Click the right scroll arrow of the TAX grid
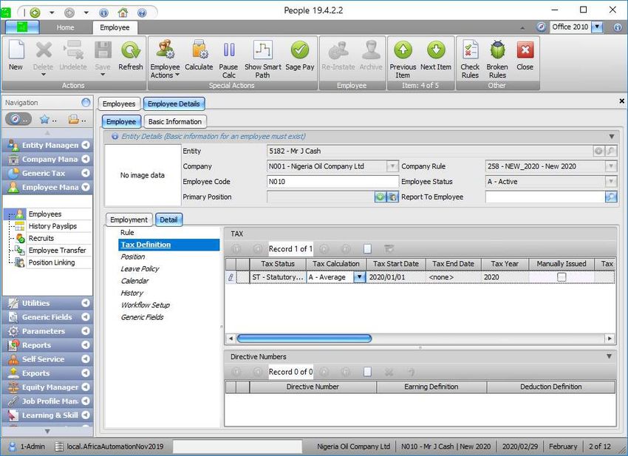Viewport: 628px width, 456px height. point(610,338)
